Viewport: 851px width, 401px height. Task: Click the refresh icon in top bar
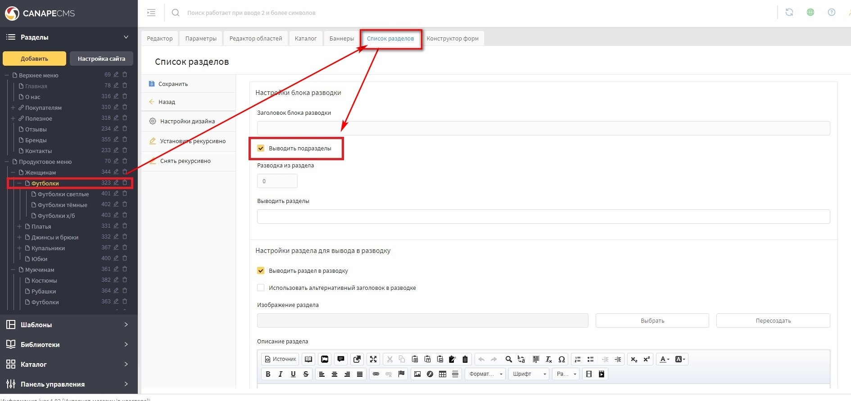[789, 13]
